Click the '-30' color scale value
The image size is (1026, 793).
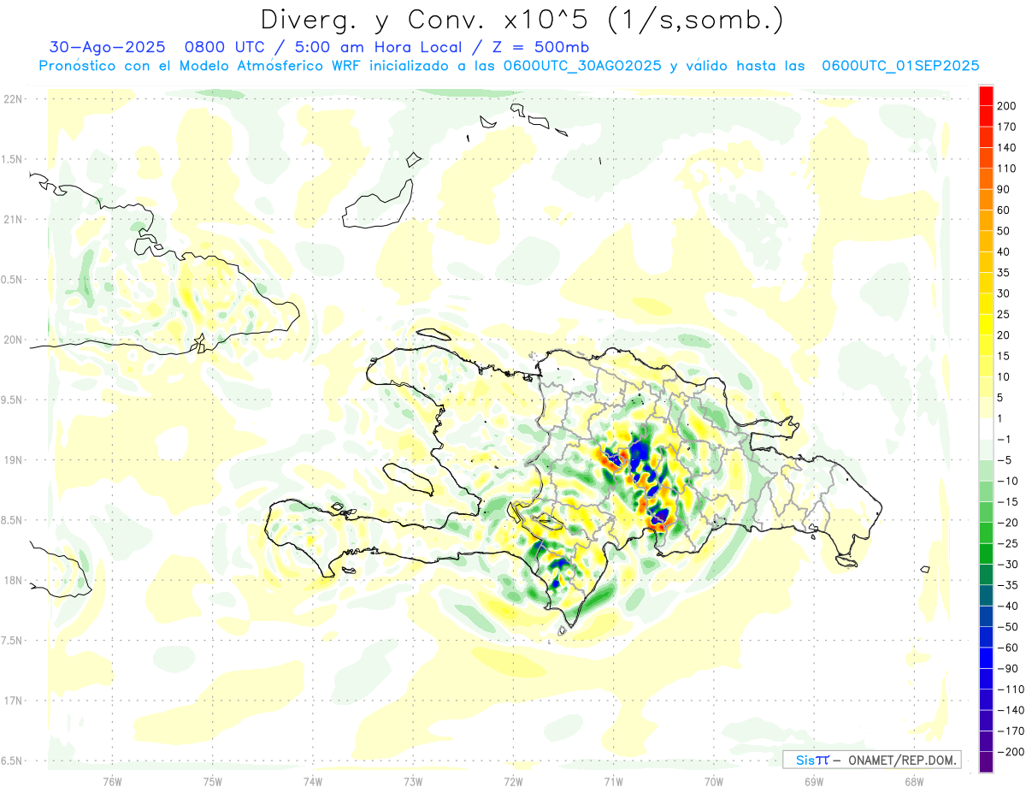pyautogui.click(x=1007, y=564)
